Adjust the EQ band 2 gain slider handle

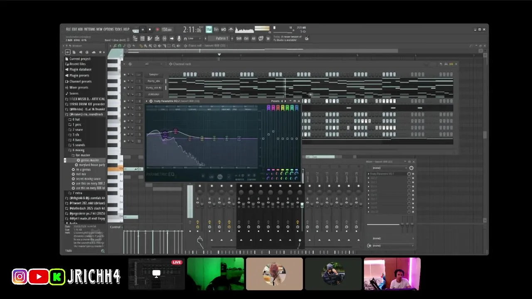click(273, 131)
